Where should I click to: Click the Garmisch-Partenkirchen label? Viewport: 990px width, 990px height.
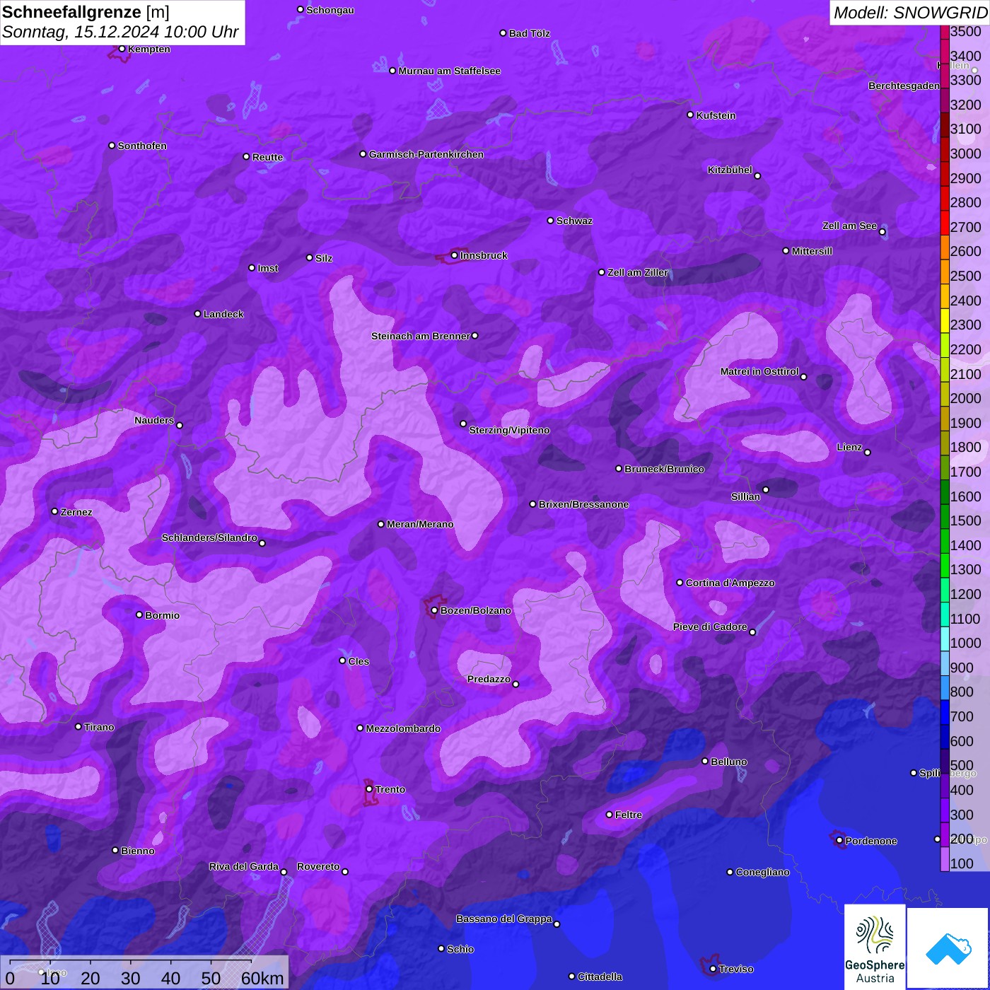[x=426, y=154]
